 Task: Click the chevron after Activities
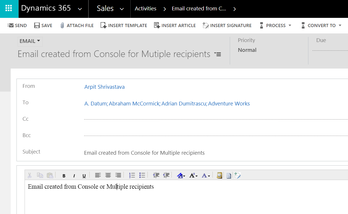point(164,9)
